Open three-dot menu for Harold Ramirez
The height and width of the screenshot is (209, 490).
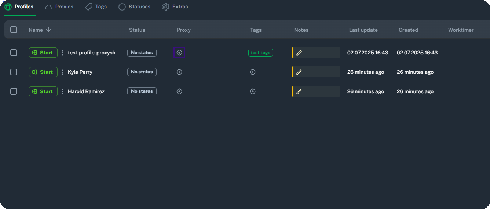coord(63,91)
